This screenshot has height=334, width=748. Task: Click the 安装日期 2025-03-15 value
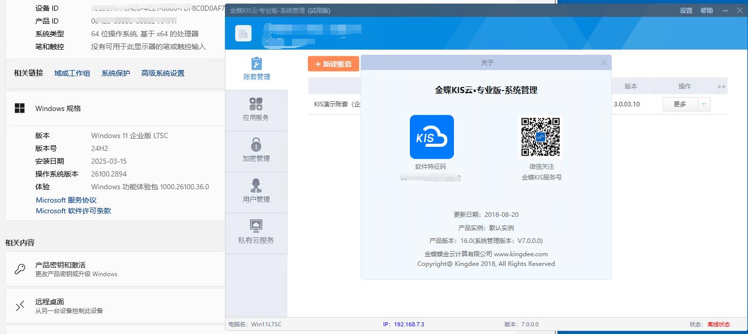point(109,161)
